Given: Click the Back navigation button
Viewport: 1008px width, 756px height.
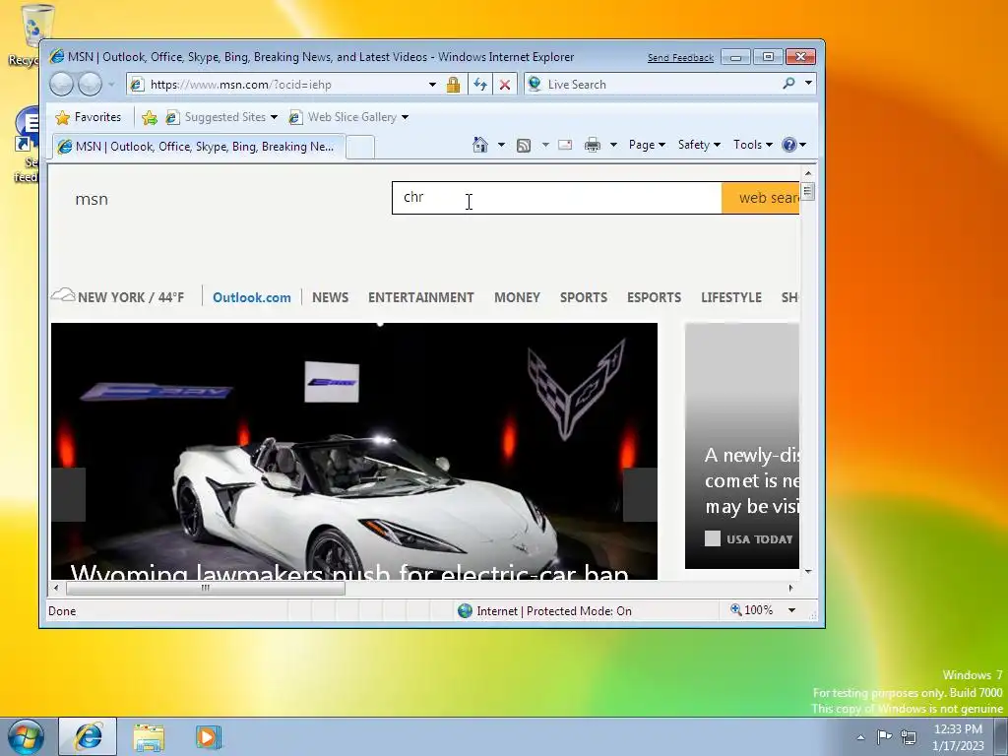Looking at the screenshot, I should click(61, 84).
